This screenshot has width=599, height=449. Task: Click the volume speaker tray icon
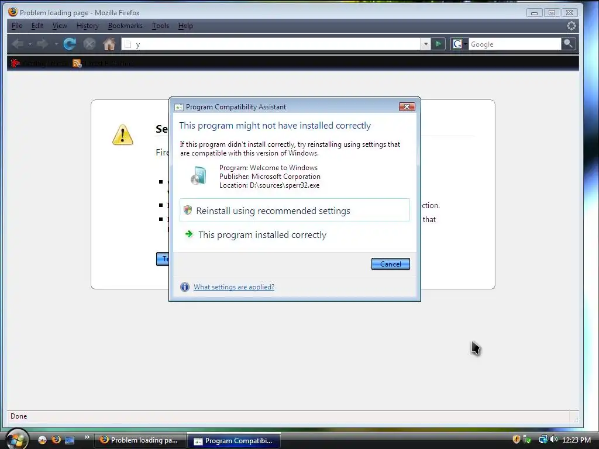tap(553, 440)
